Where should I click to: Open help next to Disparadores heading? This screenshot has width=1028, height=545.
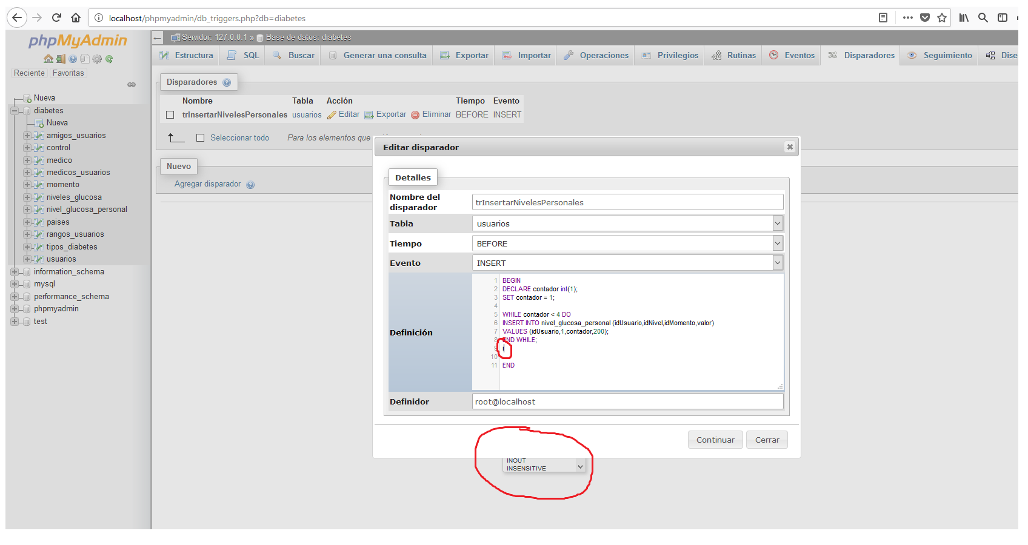(x=227, y=82)
